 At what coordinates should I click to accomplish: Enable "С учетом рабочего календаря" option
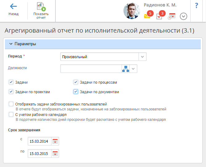11,114
